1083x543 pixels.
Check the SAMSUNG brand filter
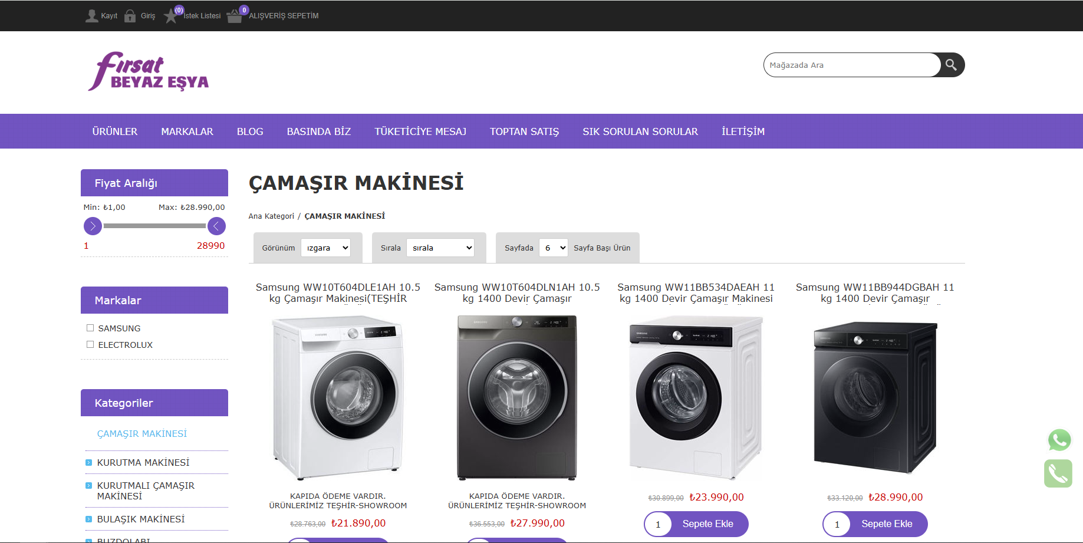90,328
